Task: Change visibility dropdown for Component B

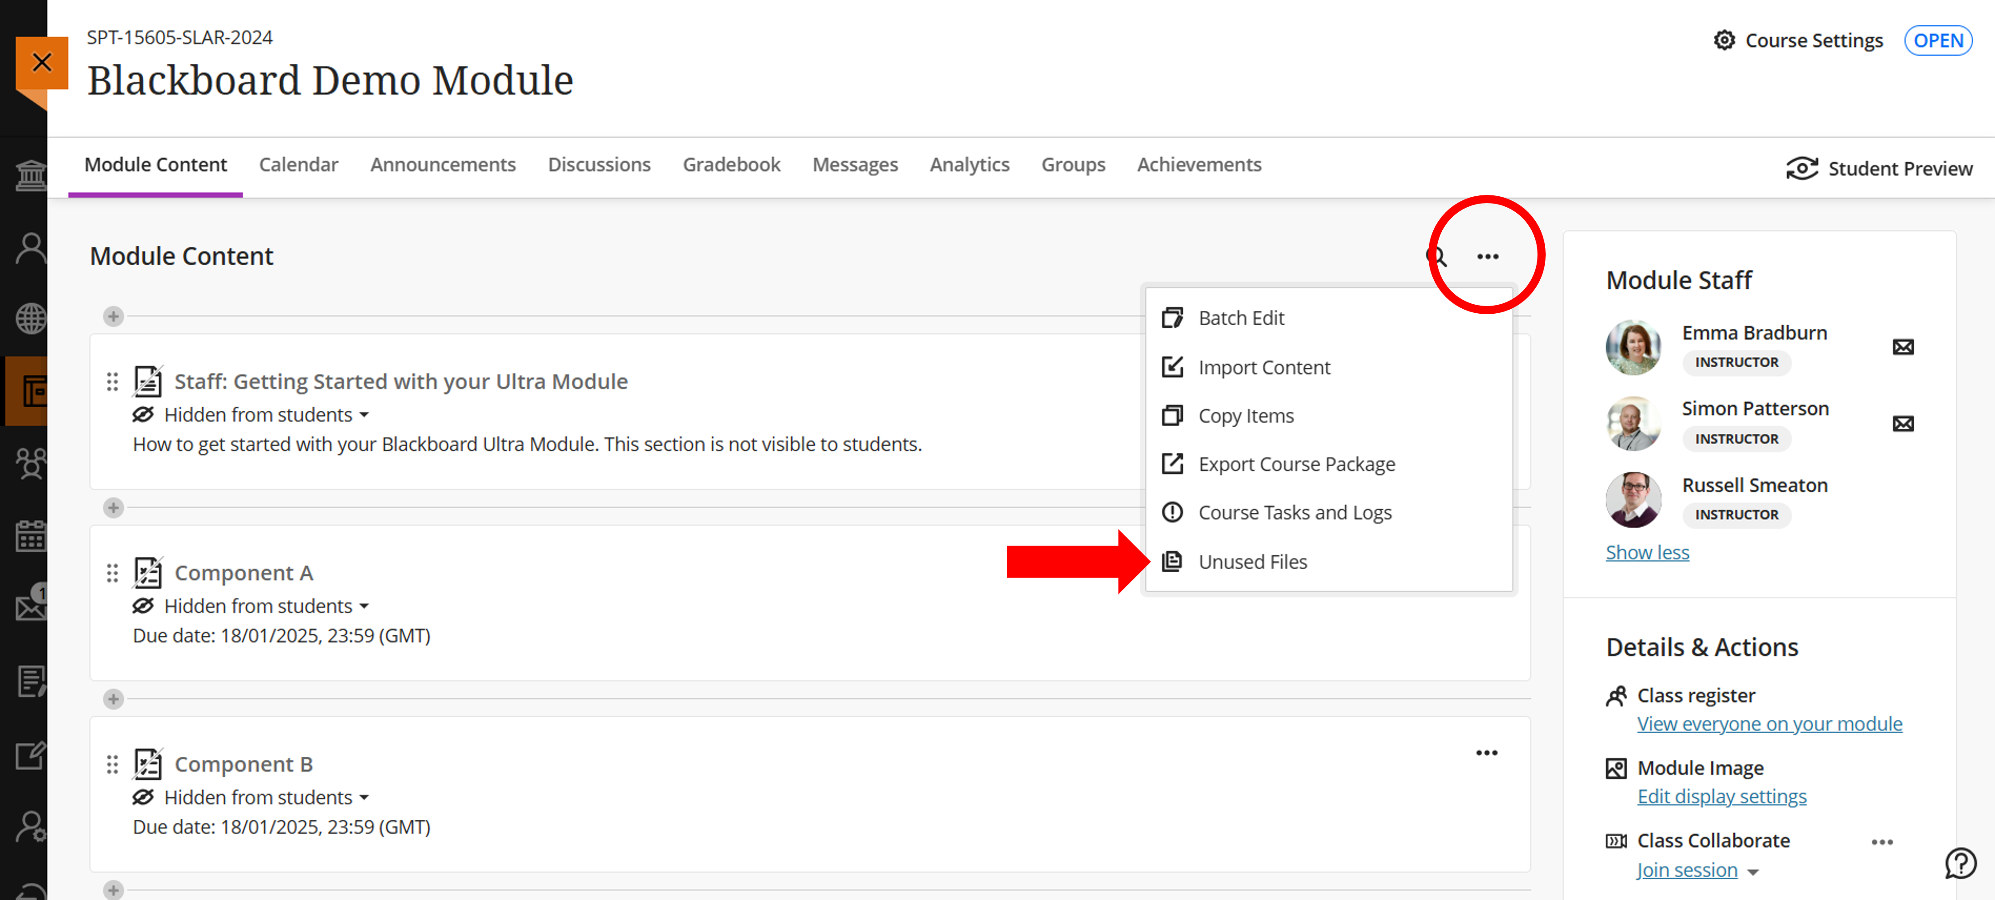Action: click(267, 797)
